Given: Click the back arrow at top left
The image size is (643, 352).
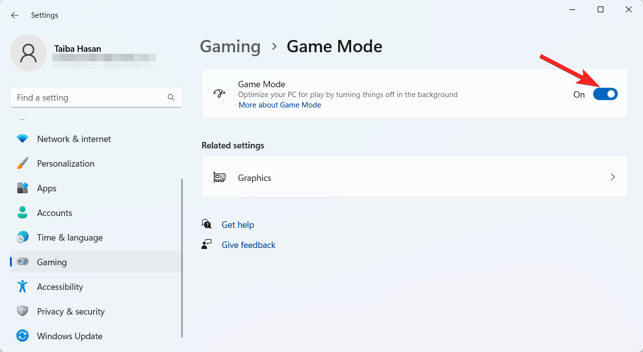Looking at the screenshot, I should coord(15,15).
